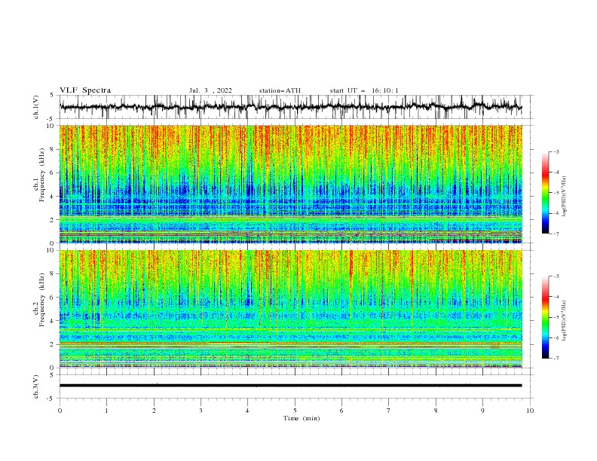Click the time-axis tick label "2"
This screenshot has height=461, width=597.
coord(154,411)
